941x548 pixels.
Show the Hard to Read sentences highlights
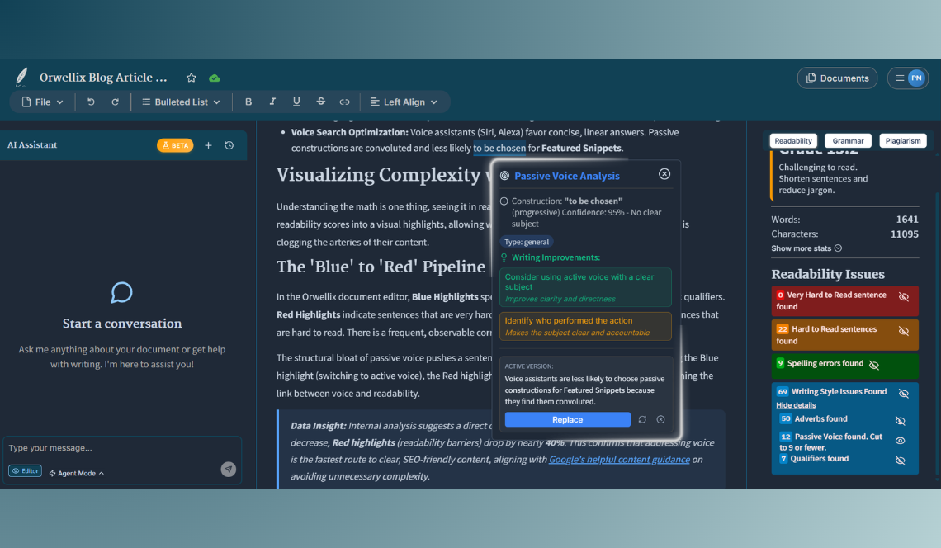(x=904, y=331)
